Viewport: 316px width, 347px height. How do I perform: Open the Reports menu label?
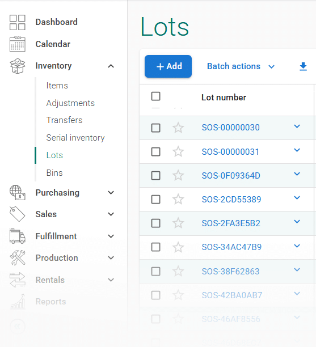pos(50,302)
